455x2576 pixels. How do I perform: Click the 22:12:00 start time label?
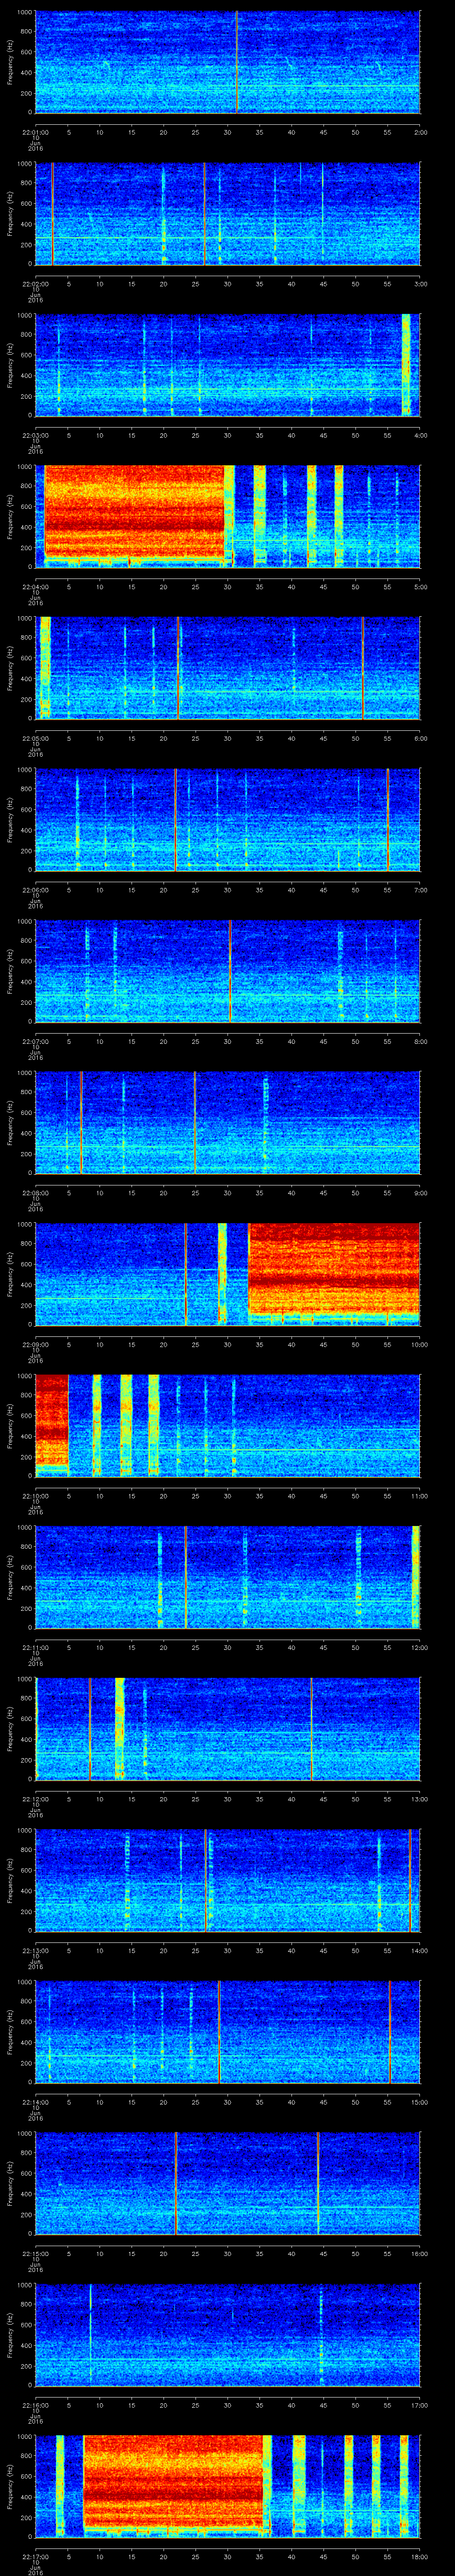click(x=35, y=1799)
